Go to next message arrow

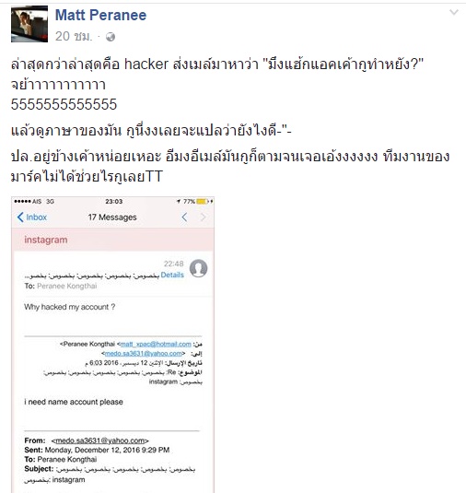pyautogui.click(x=204, y=217)
